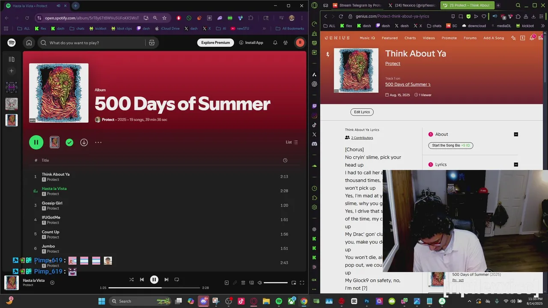548x308 pixels.
Task: Open the Genius browser main menu
Action: point(314,6)
